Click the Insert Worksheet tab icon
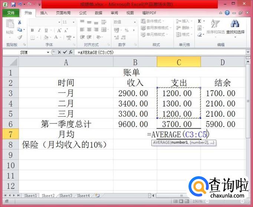Viewport: 253px width, 207px height. click(x=97, y=195)
